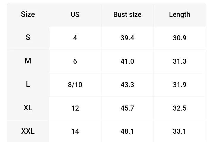214x142 pixels.
Task: Click the US column header
Action: pos(75,15)
